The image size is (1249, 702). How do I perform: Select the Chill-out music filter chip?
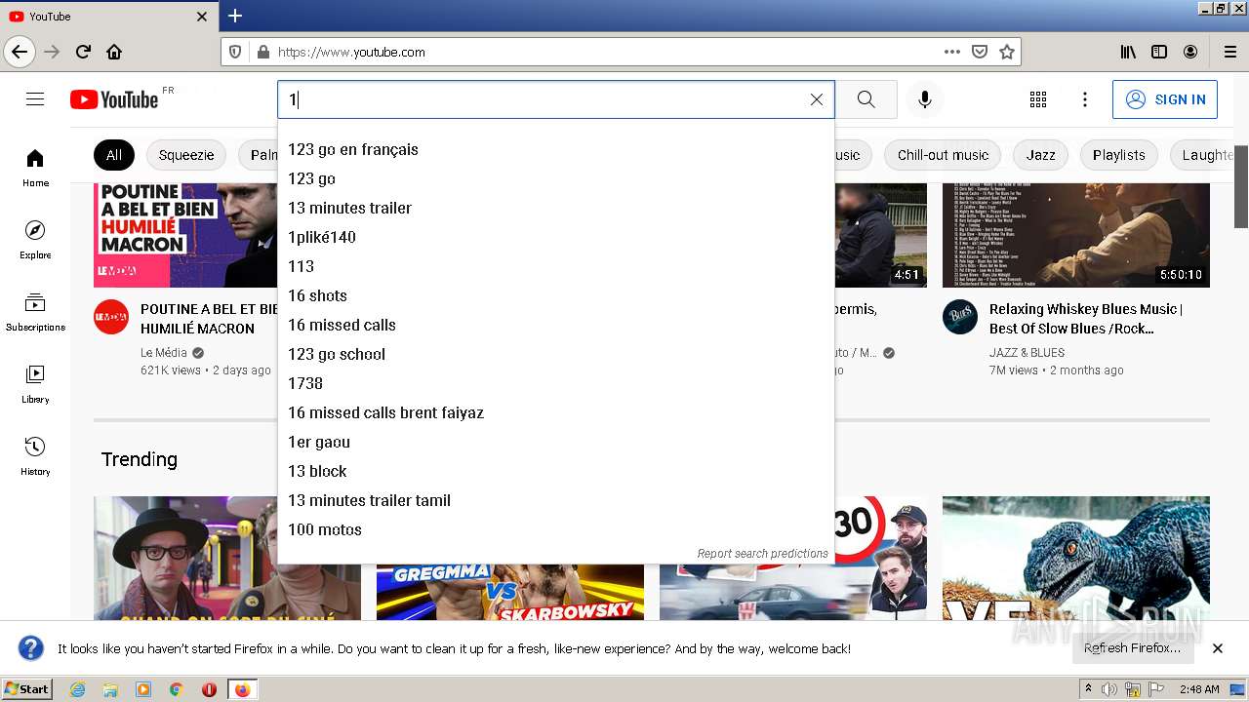943,155
